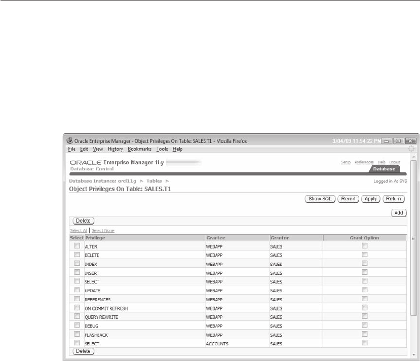Open the History menu

pyautogui.click(x=116, y=149)
